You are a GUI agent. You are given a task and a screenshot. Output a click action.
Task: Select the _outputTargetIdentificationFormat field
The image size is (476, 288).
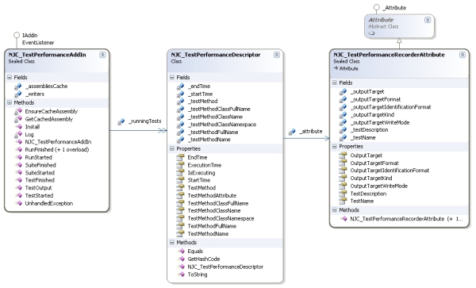click(x=390, y=107)
